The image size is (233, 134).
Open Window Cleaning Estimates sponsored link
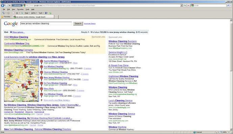click(19, 50)
